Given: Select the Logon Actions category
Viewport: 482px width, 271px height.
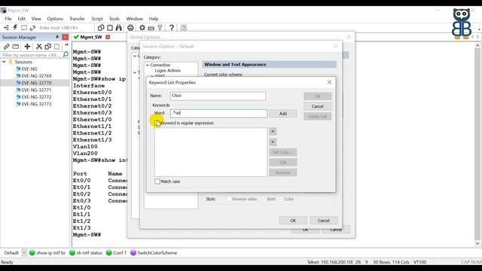Looking at the screenshot, I should click(167, 71).
